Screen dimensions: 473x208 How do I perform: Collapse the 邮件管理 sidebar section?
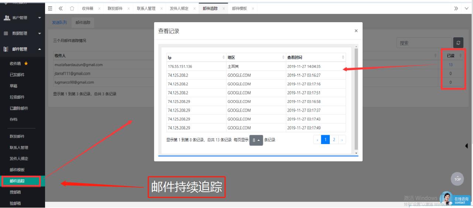pyautogui.click(x=22, y=49)
